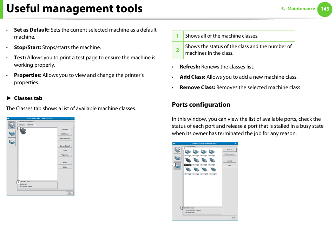
Task: Select the /dev/mfp2 port icon
Action: pyautogui.click(x=204, y=152)
